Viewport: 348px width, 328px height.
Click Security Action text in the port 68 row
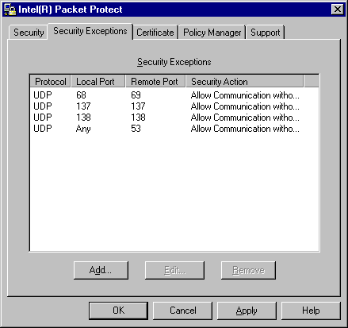coord(245,95)
